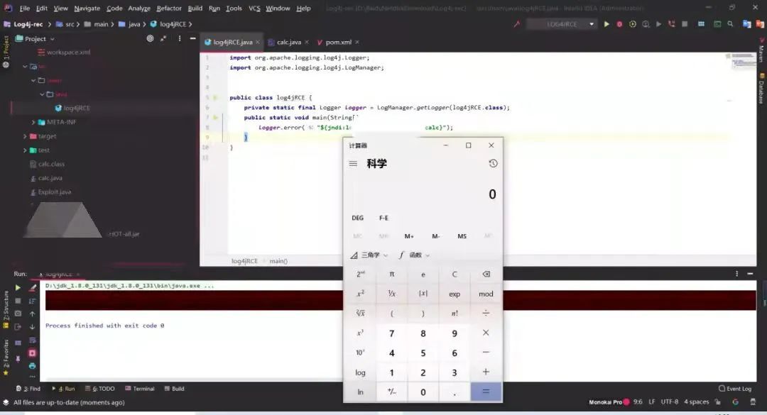Select calc.java in project tree
The width and height of the screenshot is (767, 415).
[50, 178]
